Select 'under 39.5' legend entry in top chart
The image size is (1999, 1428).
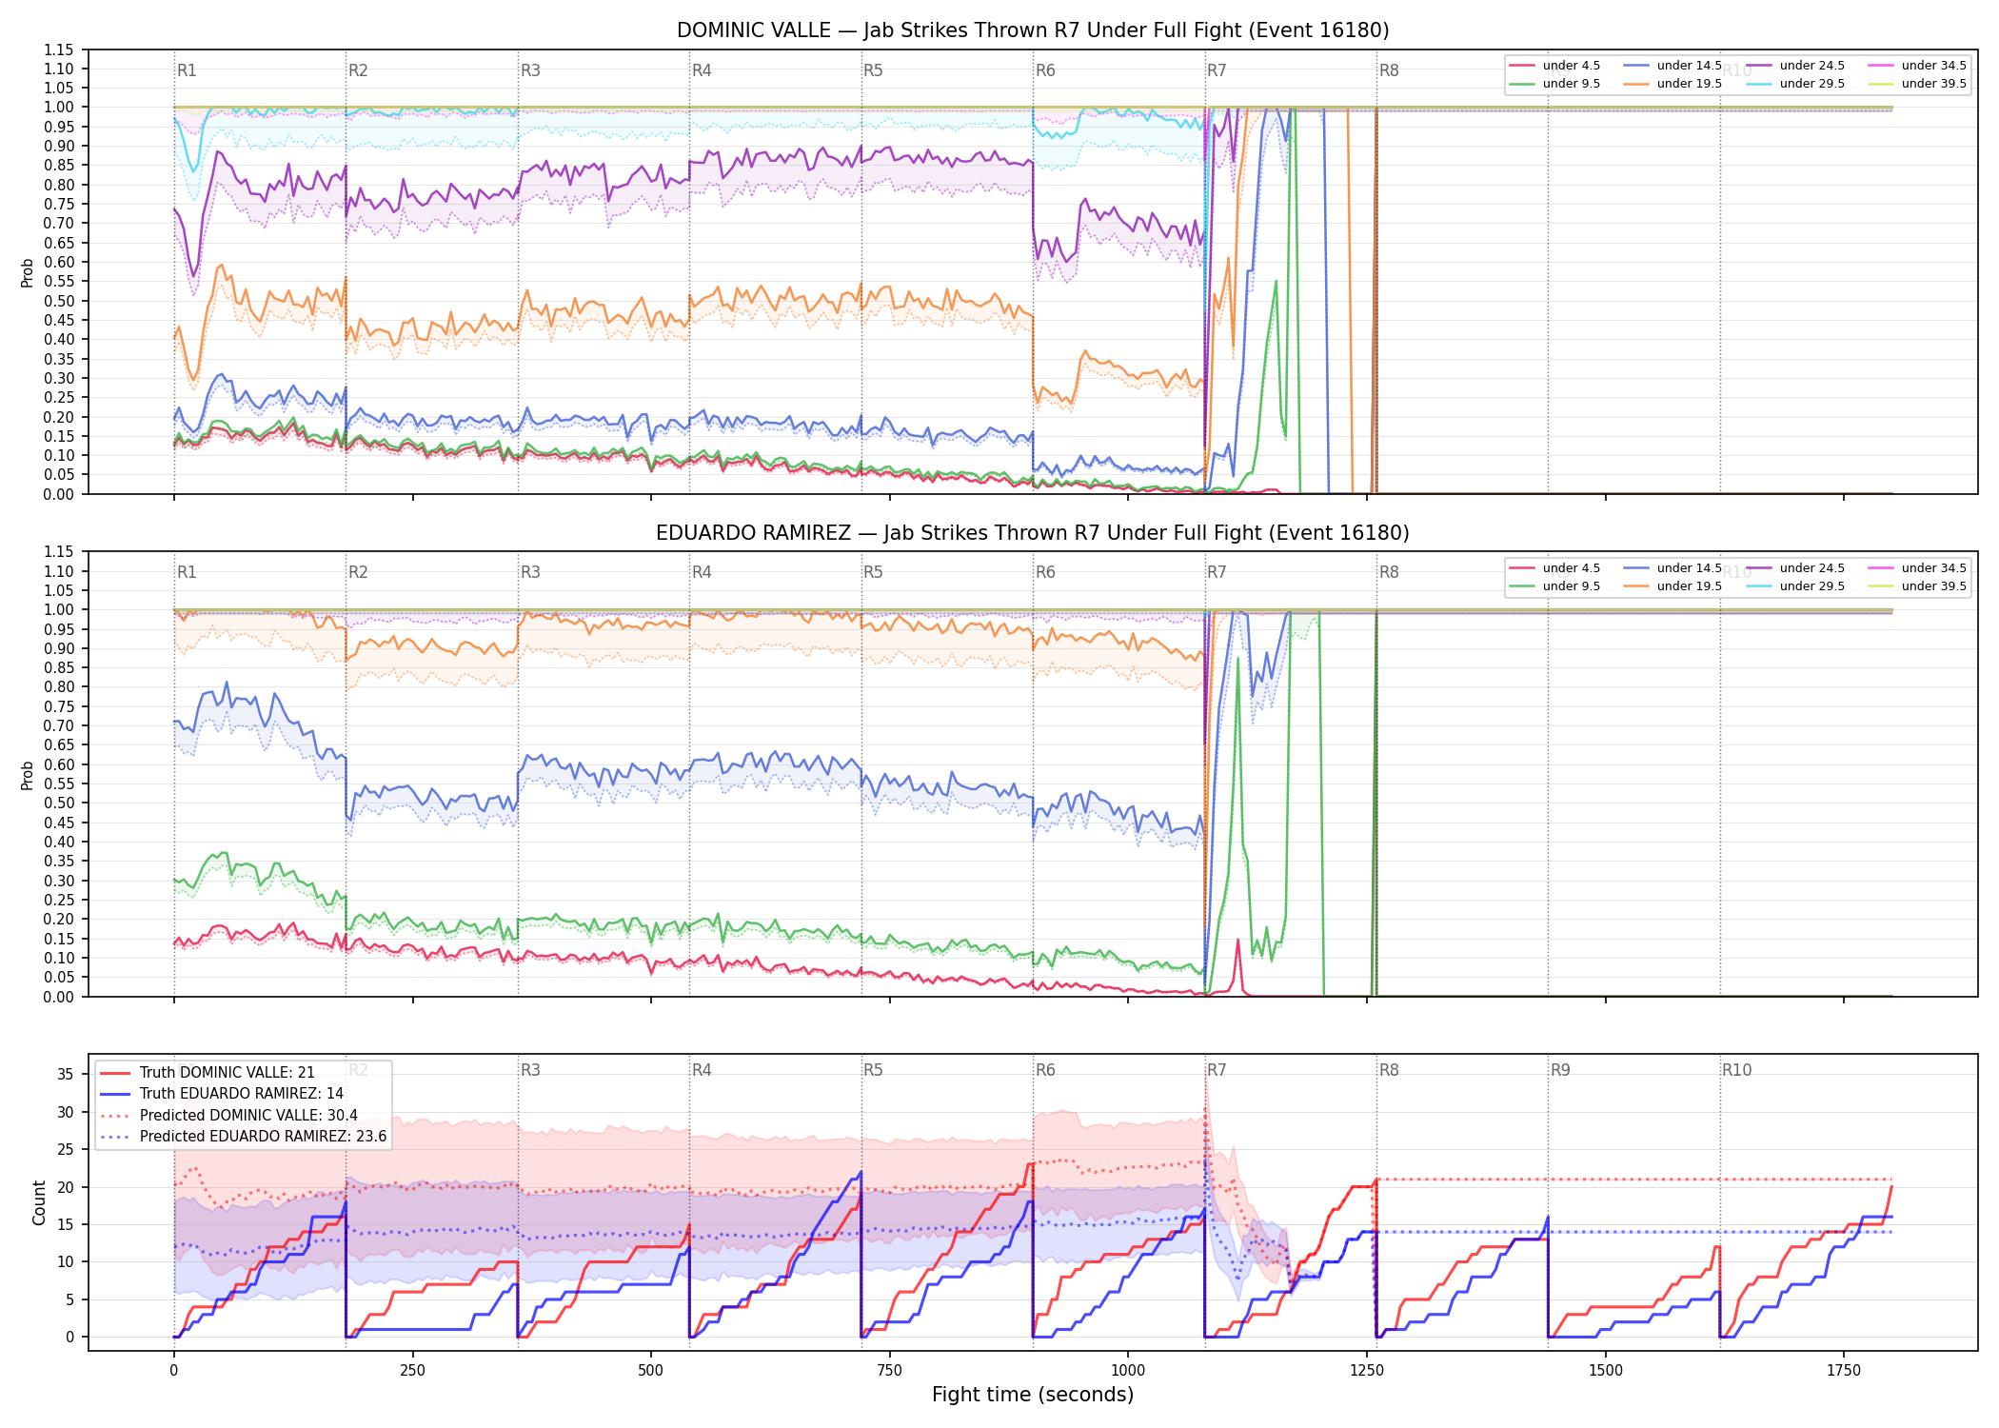[1917, 84]
